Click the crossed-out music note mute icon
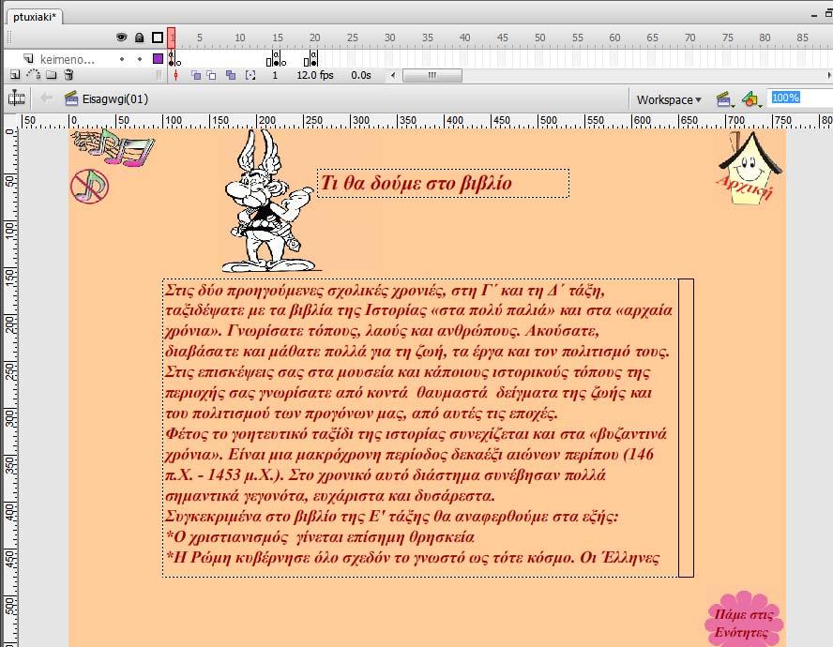 89,186
